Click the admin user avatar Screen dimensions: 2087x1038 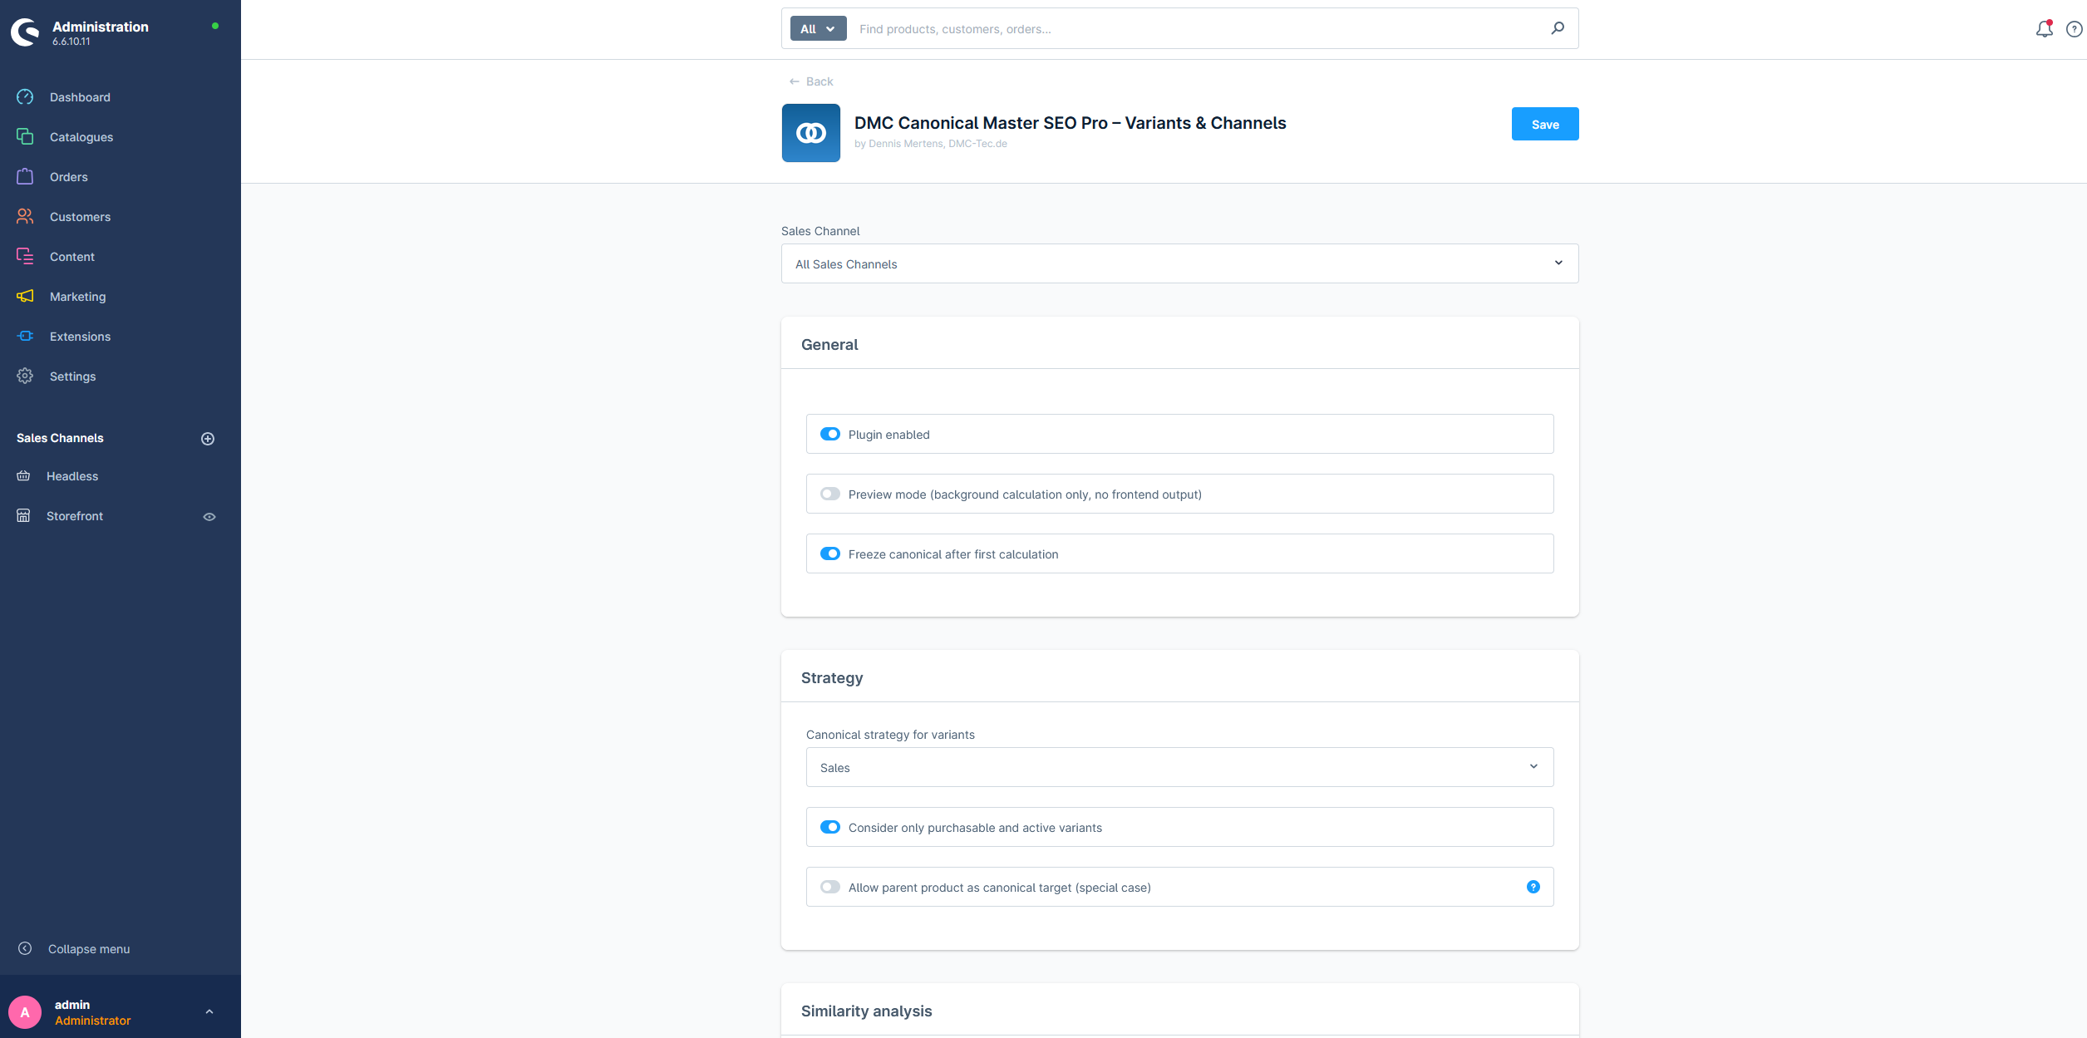25,1012
